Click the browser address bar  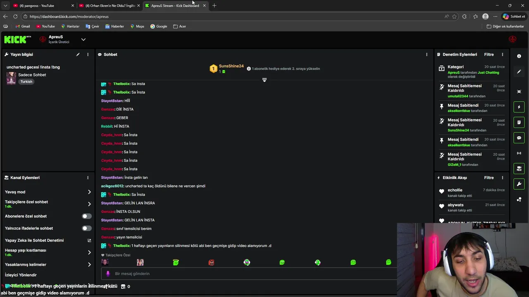[231, 16]
